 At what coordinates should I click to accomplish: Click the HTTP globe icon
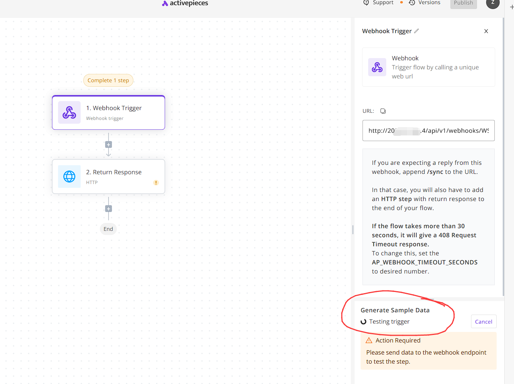coord(69,177)
